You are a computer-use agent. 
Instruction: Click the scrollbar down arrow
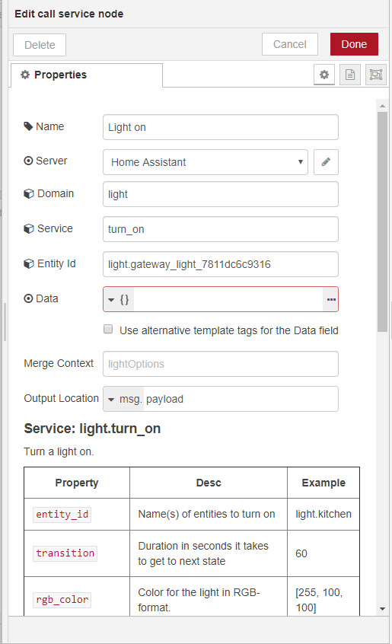[x=383, y=609]
